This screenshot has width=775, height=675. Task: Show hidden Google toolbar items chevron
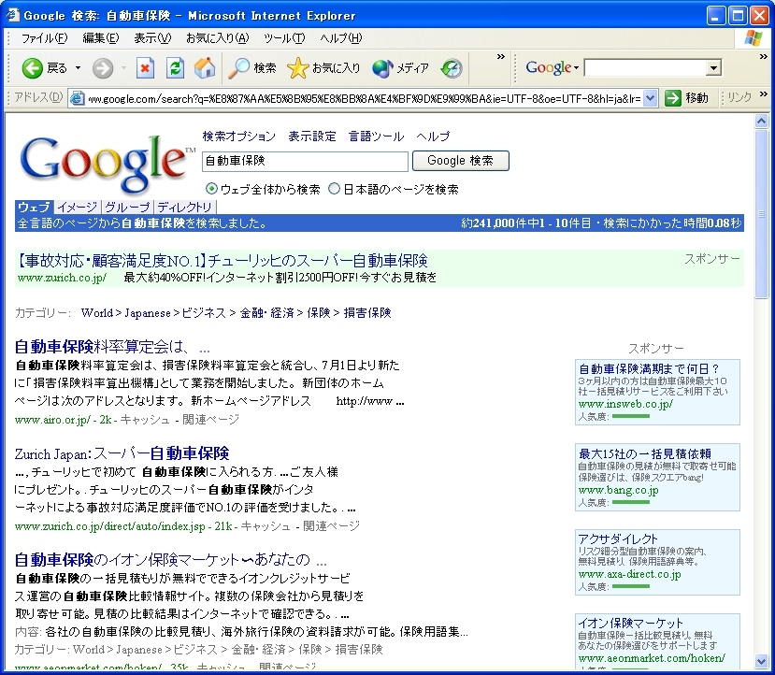click(764, 56)
